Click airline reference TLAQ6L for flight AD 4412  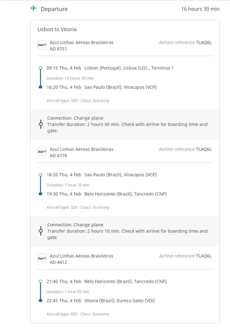click(x=204, y=256)
